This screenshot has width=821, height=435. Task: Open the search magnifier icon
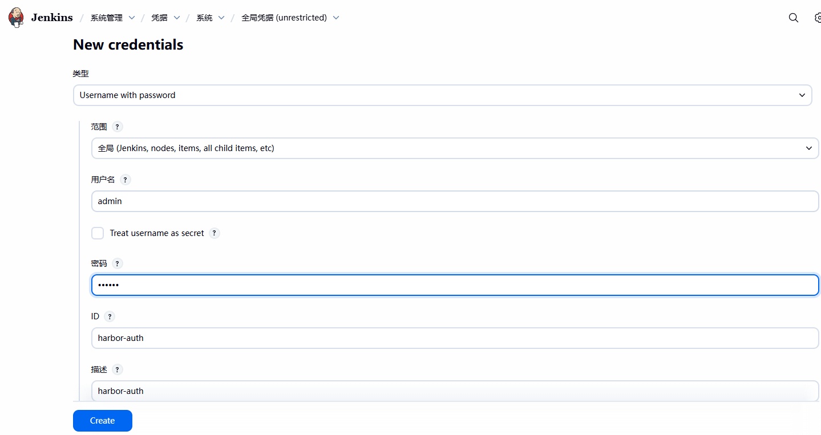(x=793, y=18)
